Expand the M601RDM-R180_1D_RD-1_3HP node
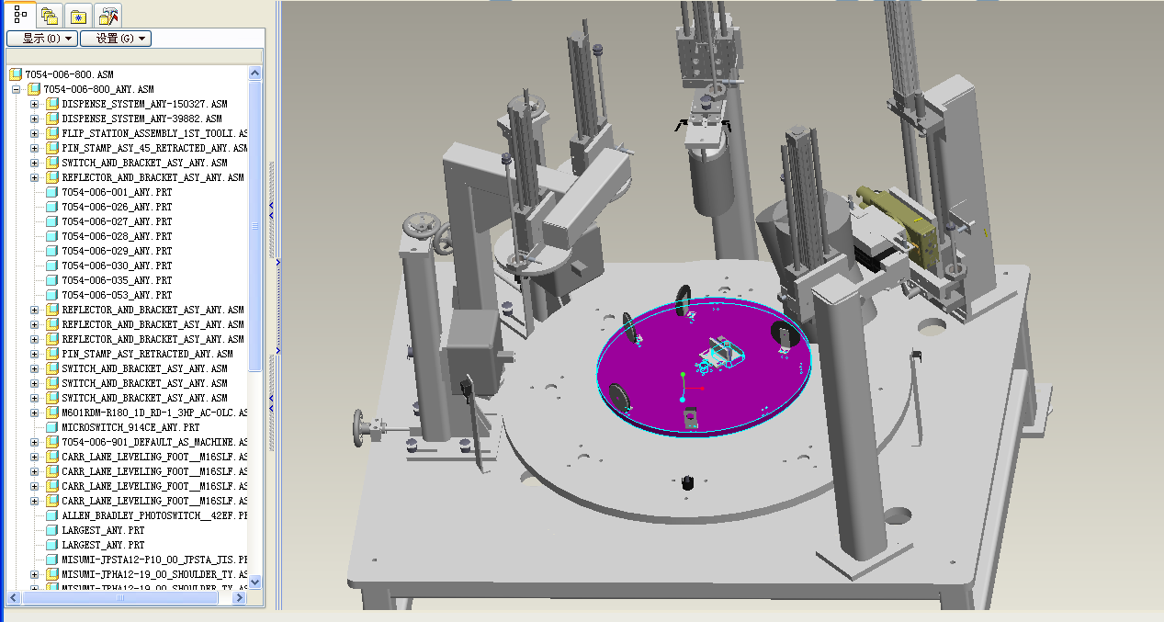Image resolution: width=1164 pixels, height=622 pixels. [35, 413]
